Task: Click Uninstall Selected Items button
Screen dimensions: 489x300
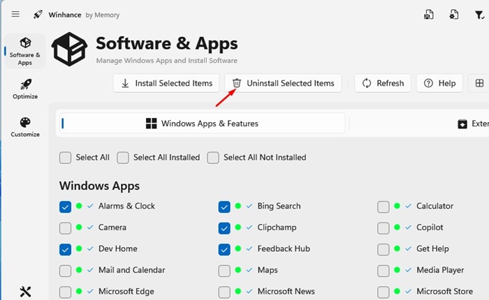Action: point(283,83)
